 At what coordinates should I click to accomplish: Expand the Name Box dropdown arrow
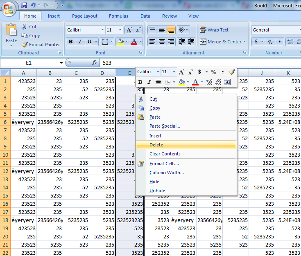(61, 63)
